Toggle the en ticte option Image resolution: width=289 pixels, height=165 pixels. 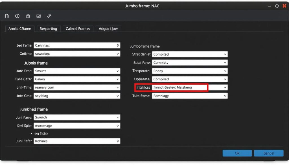click(x=40, y=133)
